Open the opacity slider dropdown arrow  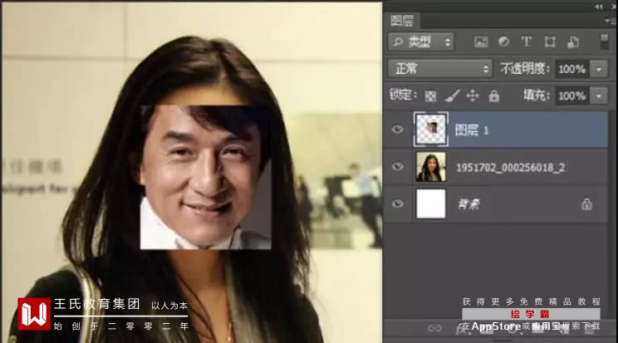click(x=599, y=70)
